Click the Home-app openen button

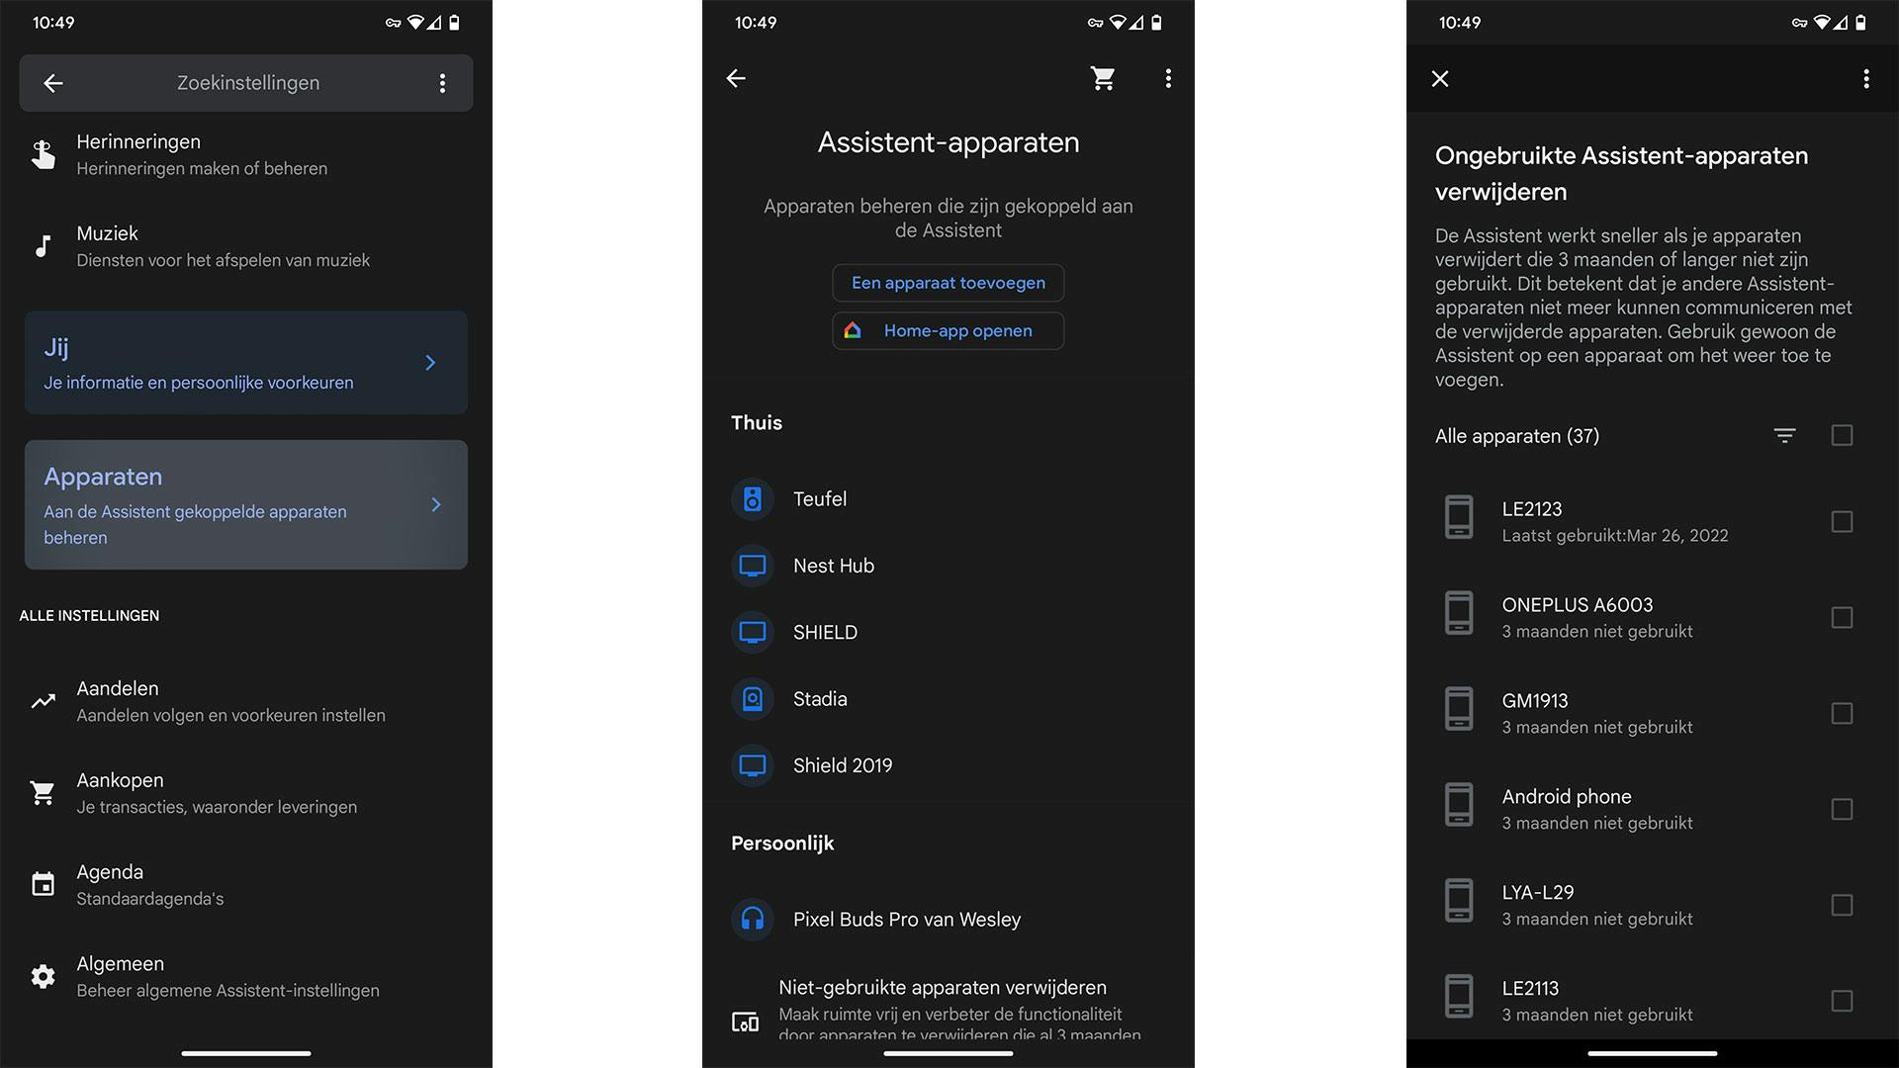(x=948, y=330)
